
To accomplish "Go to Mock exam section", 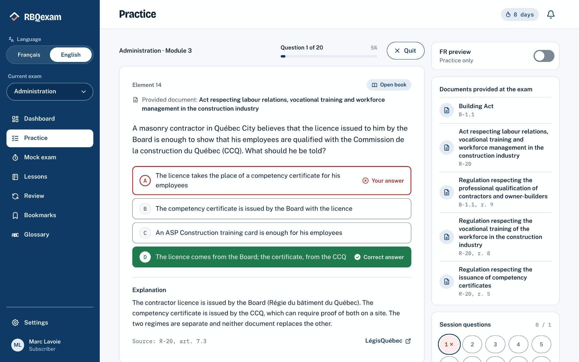I will [50, 157].
